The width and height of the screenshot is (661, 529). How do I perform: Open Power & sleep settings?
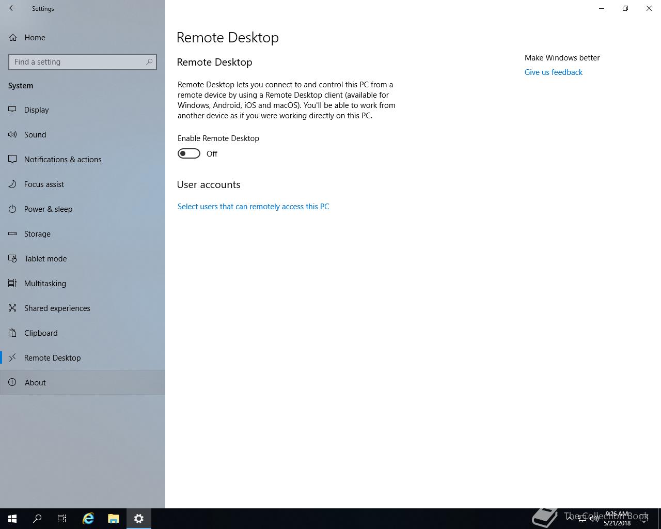83,209
